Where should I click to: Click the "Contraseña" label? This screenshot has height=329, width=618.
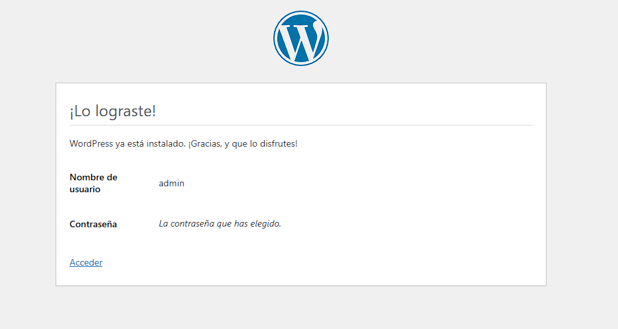93,224
